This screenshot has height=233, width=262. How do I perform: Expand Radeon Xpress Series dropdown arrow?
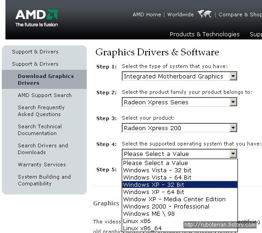point(233,102)
